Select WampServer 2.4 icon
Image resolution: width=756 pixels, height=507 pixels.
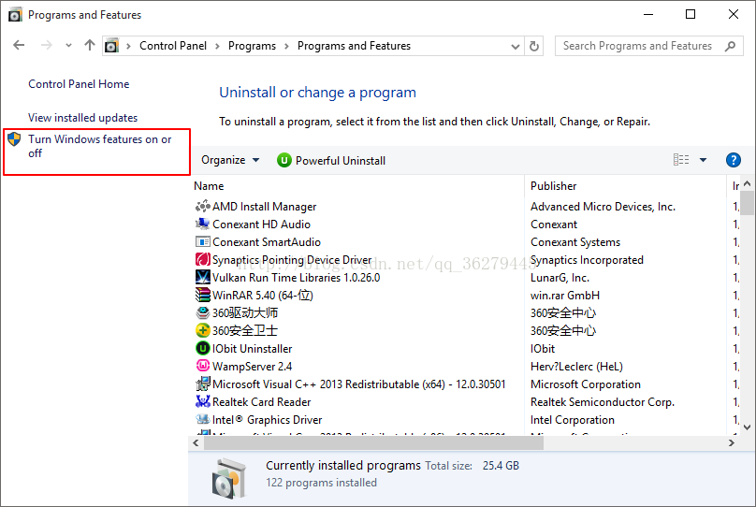click(203, 367)
